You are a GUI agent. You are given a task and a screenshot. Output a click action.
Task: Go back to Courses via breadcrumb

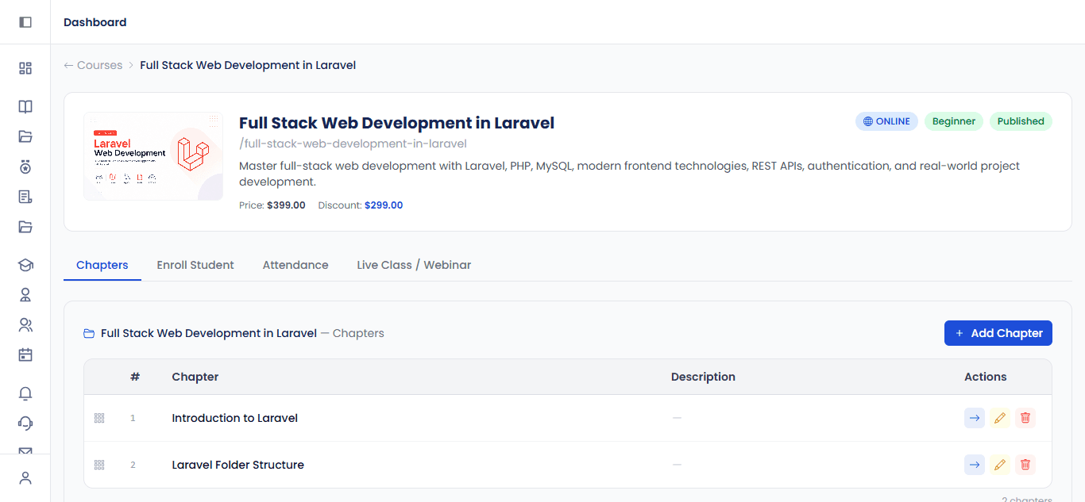pyautogui.click(x=93, y=65)
